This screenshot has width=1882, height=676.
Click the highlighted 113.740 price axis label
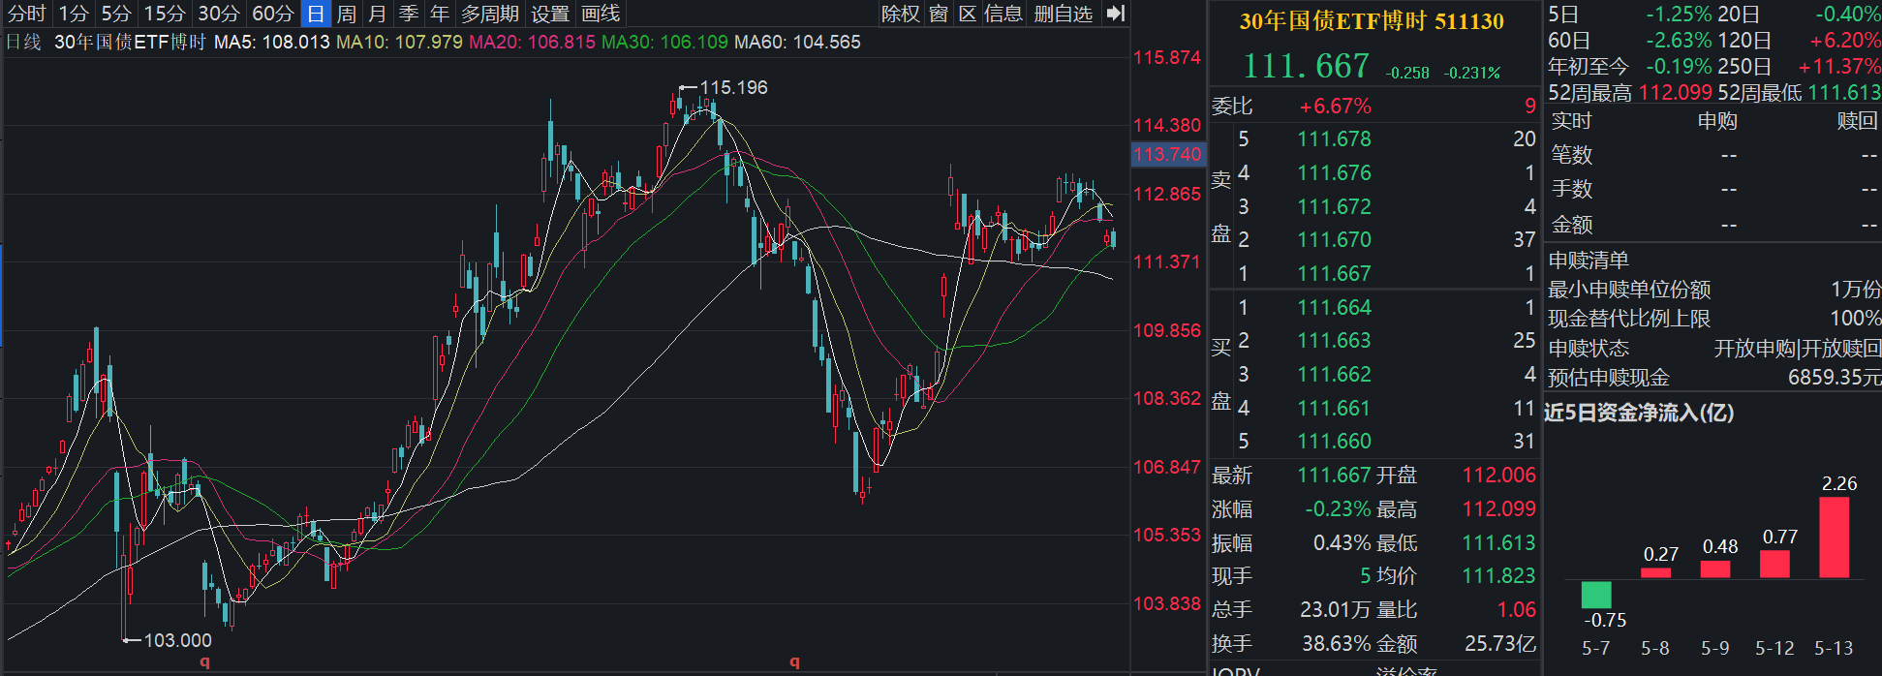[x=1167, y=154]
